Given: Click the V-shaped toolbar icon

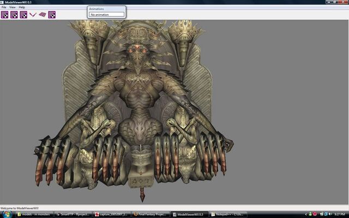Looking at the screenshot, I should point(33,15).
